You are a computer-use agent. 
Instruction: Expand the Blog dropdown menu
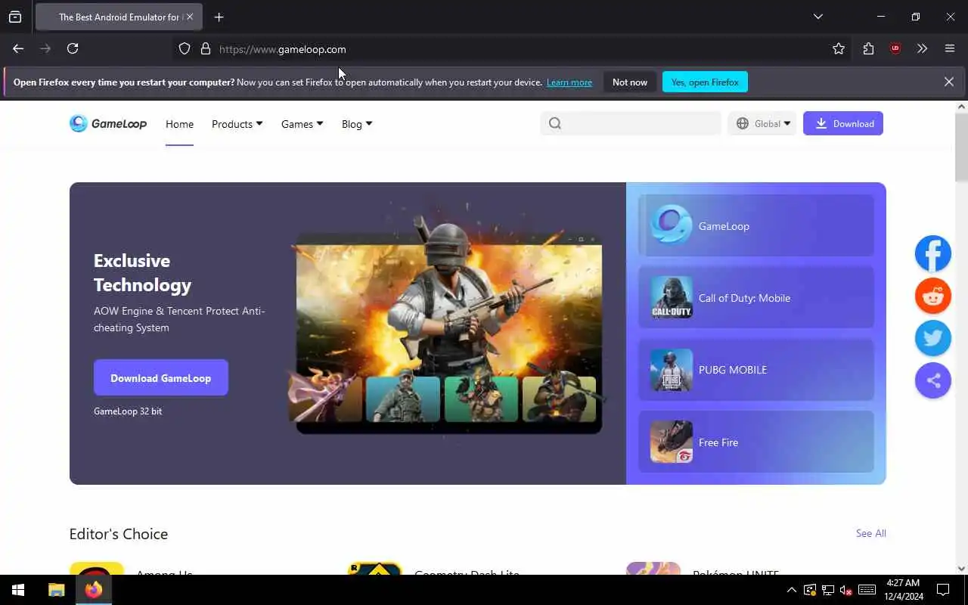pyautogui.click(x=357, y=123)
